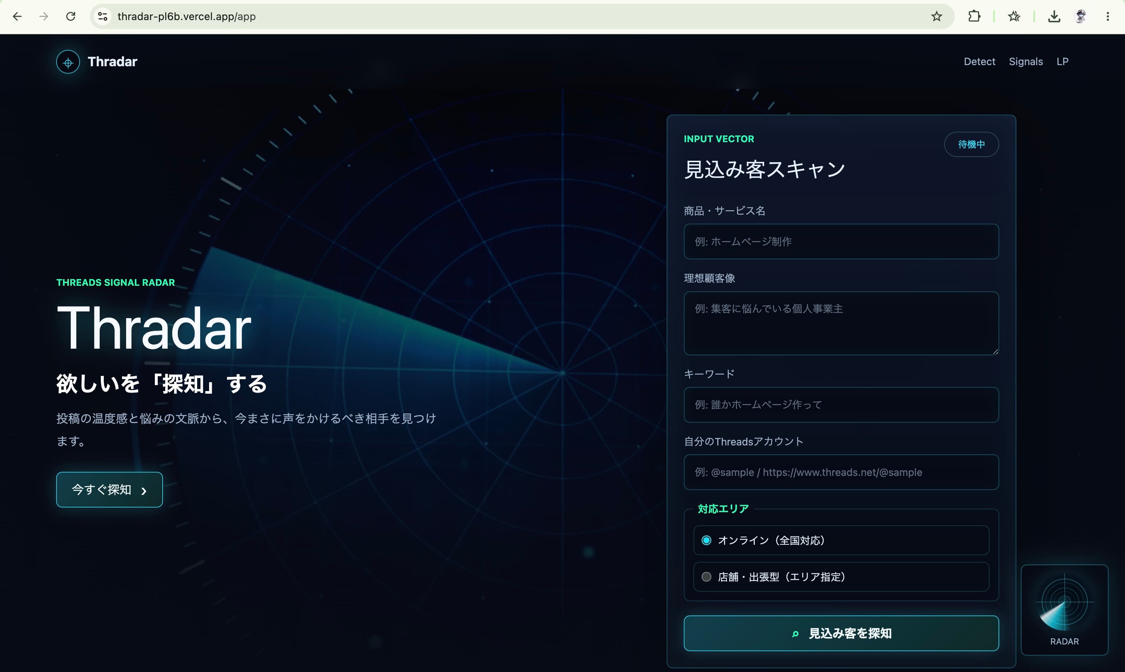The height and width of the screenshot is (672, 1125).
Task: Reload the page with the refresh icon
Action: point(71,17)
